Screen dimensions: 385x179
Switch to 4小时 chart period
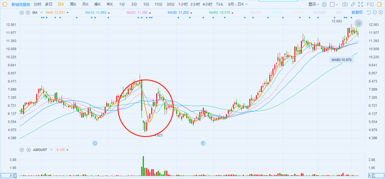tap(208, 4)
